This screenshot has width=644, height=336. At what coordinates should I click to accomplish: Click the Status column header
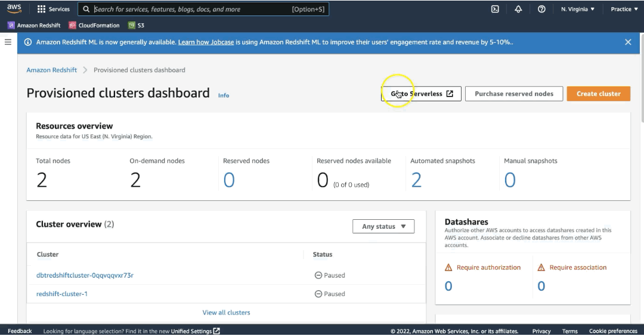[x=323, y=254]
